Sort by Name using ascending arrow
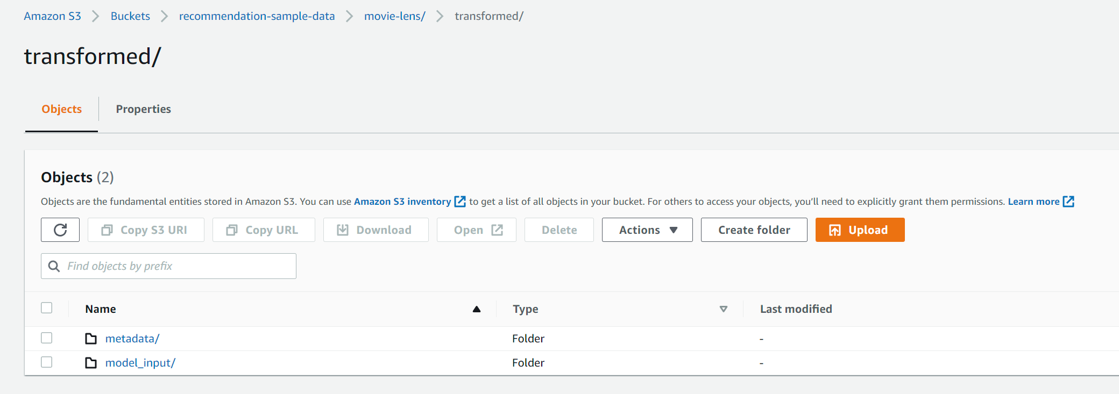This screenshot has width=1119, height=394. click(x=476, y=309)
